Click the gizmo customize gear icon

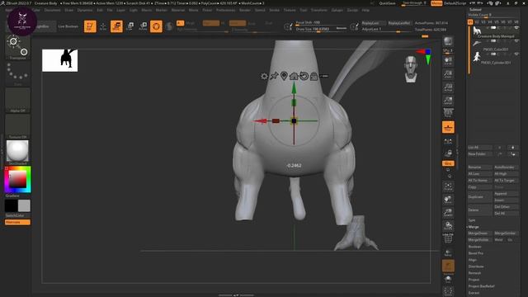coord(264,76)
